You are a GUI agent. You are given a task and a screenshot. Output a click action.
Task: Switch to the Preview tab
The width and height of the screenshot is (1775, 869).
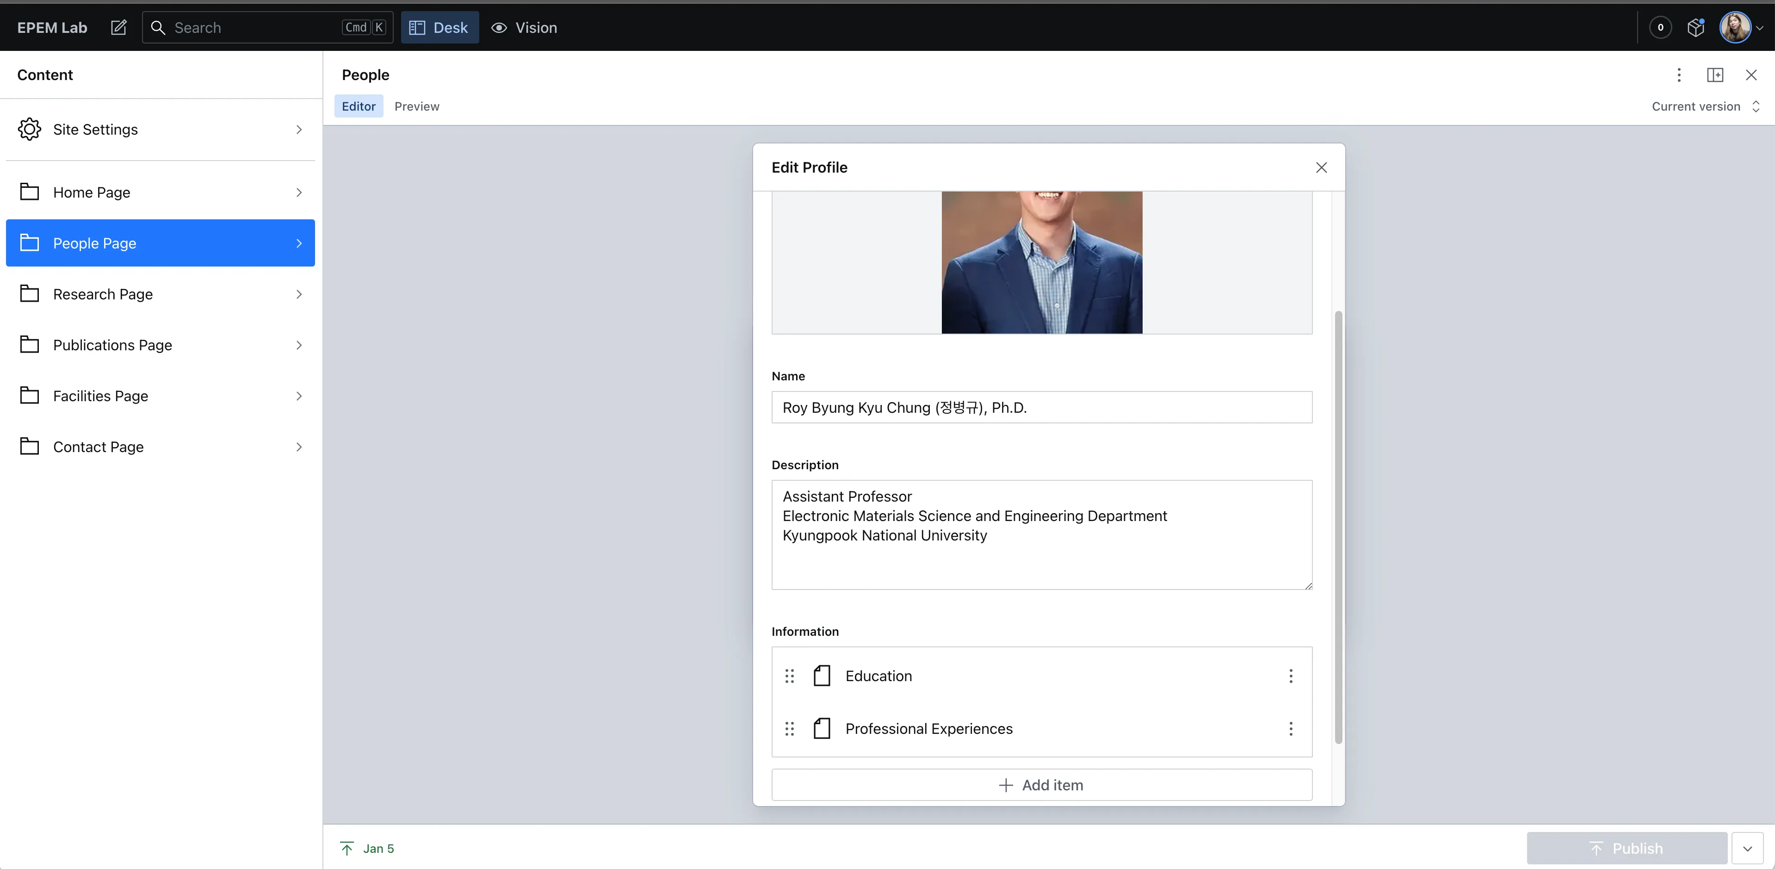coord(417,106)
